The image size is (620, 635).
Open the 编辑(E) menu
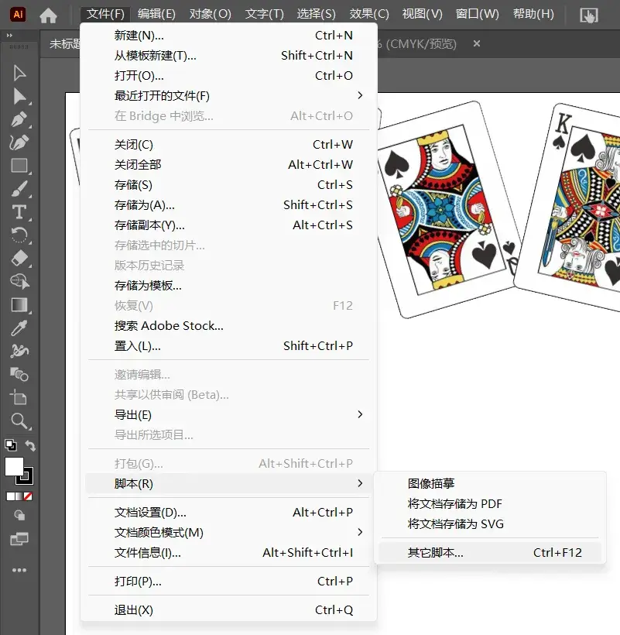point(156,14)
